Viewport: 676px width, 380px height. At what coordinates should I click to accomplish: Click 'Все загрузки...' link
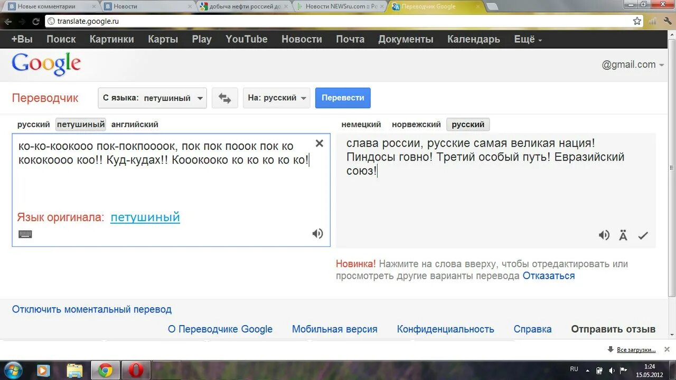(x=636, y=349)
